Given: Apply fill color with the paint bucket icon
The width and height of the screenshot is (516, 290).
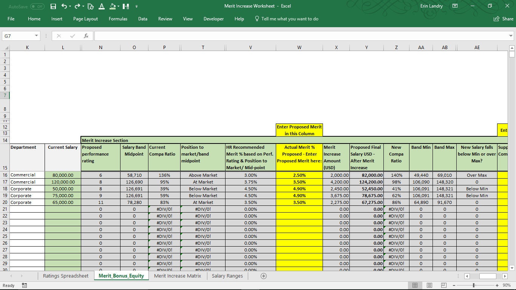Looking at the screenshot, I should point(113,6).
